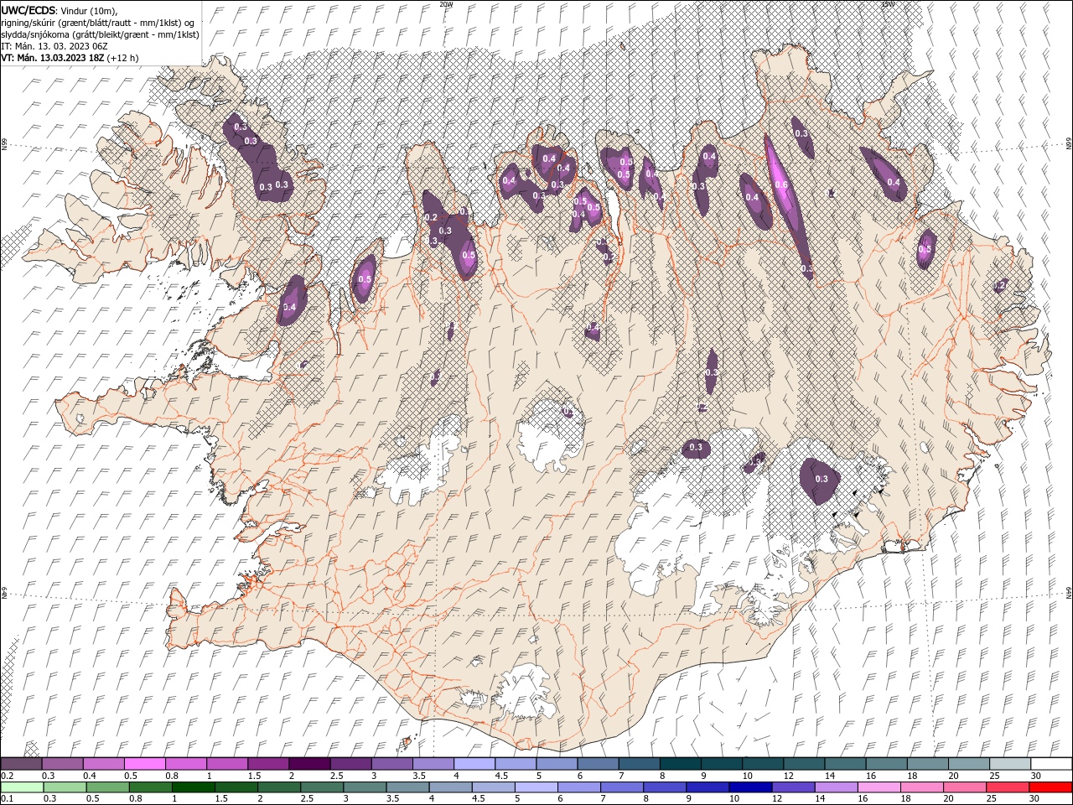Viewport: 1073px width, 805px height.
Task: Click the "UWC/ECDS: Vindur (10m)," title line
Action: tap(60, 10)
